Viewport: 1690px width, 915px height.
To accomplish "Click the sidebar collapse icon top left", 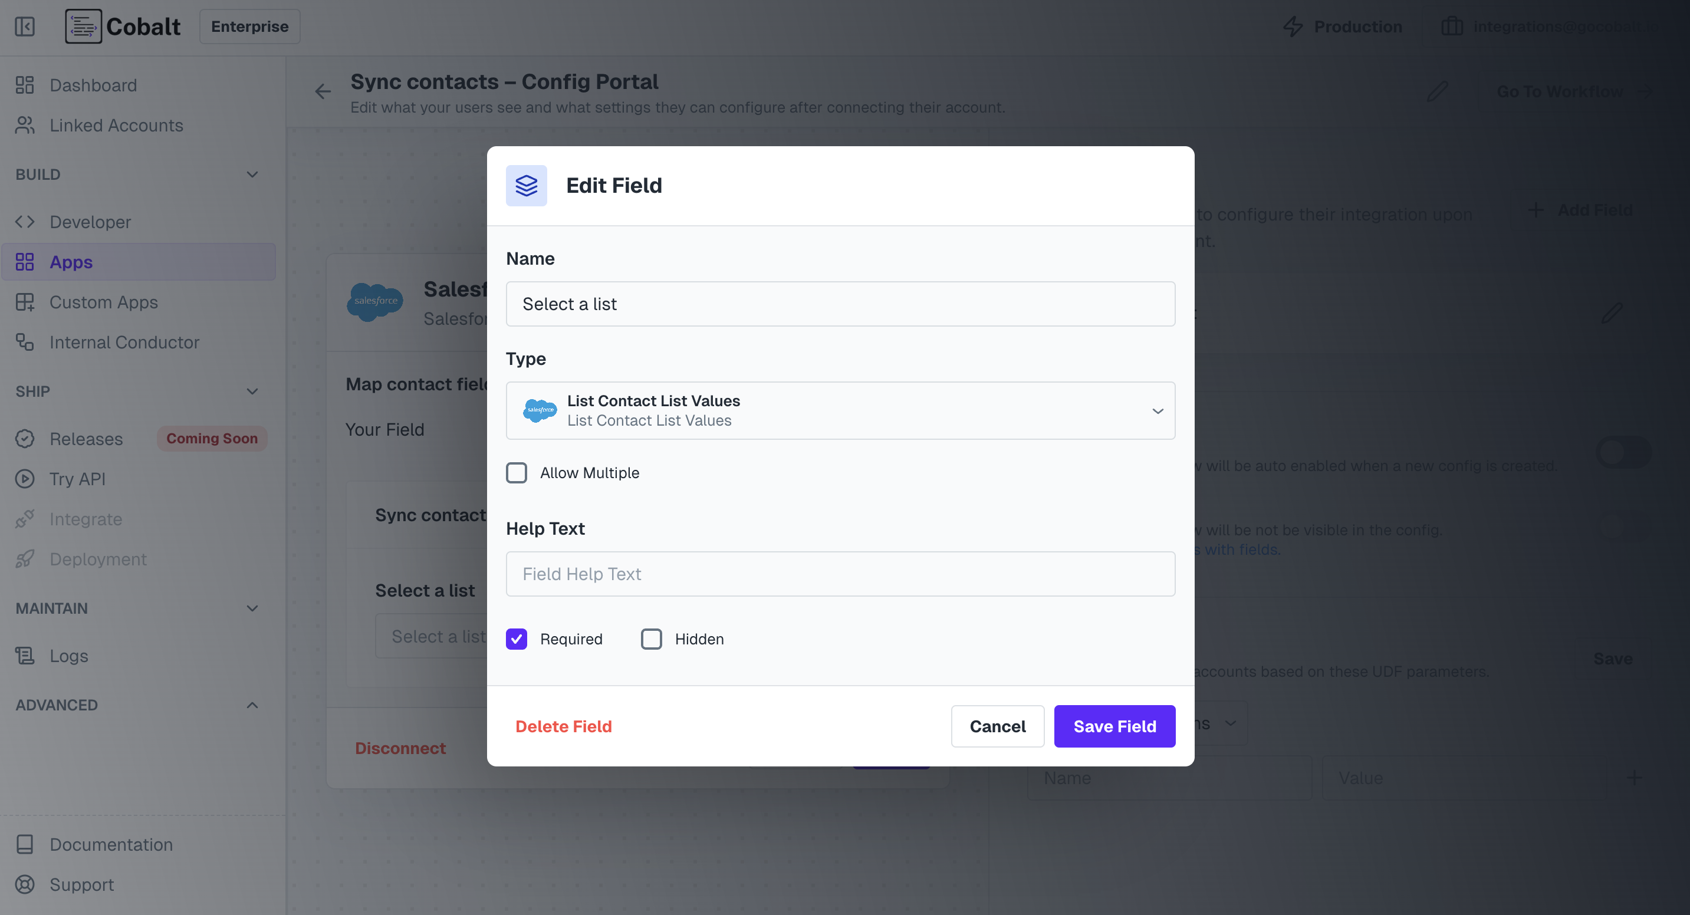I will [x=24, y=27].
